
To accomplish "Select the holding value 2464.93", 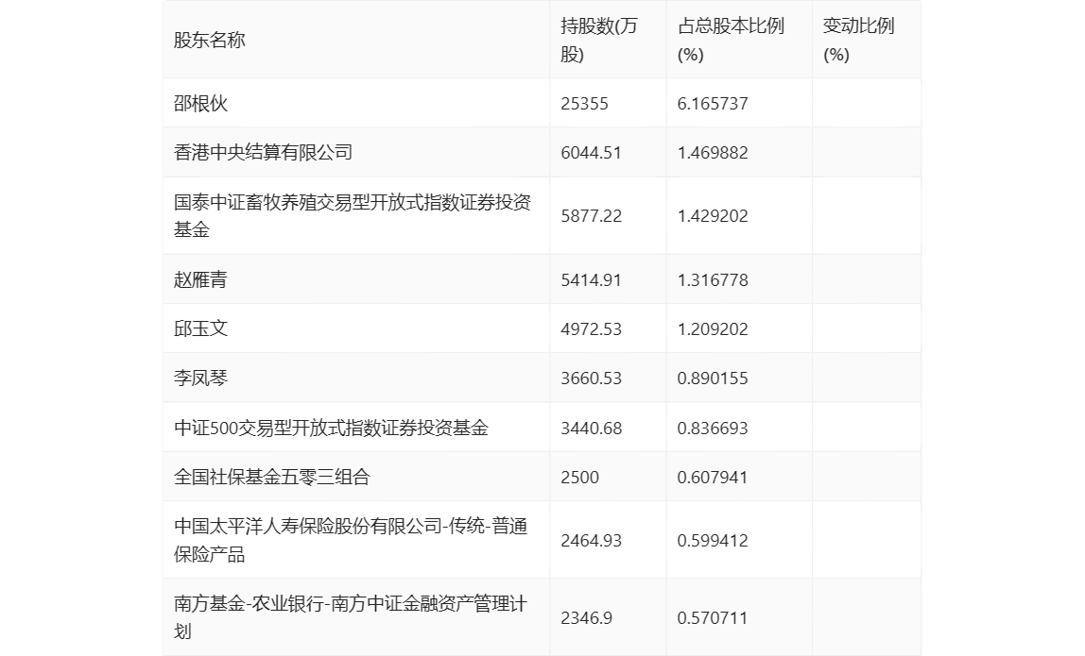I will point(591,541).
